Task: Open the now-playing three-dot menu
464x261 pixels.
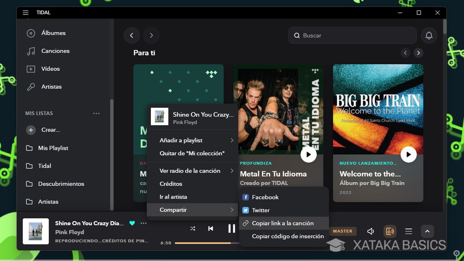Action: pyautogui.click(x=144, y=223)
